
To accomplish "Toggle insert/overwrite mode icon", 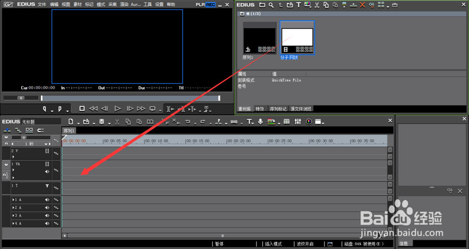I will [7, 130].
